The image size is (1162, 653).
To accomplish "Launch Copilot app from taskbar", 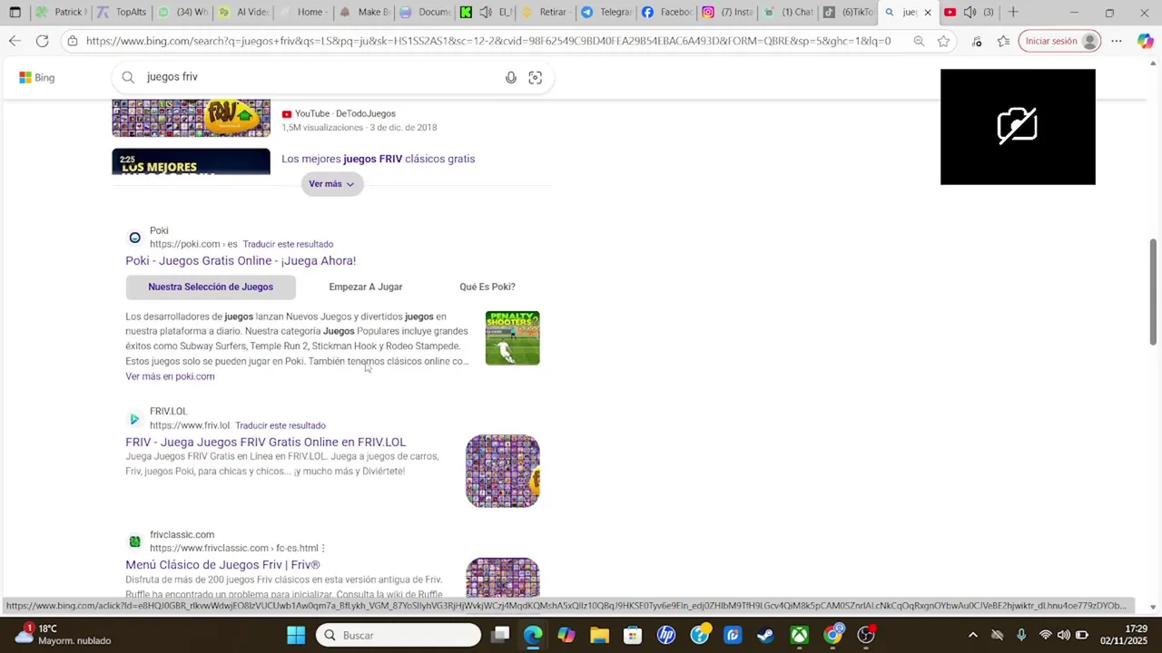I will click(566, 635).
